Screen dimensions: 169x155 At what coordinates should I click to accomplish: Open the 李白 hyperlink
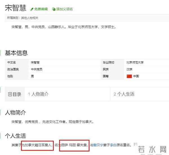coord(113,145)
